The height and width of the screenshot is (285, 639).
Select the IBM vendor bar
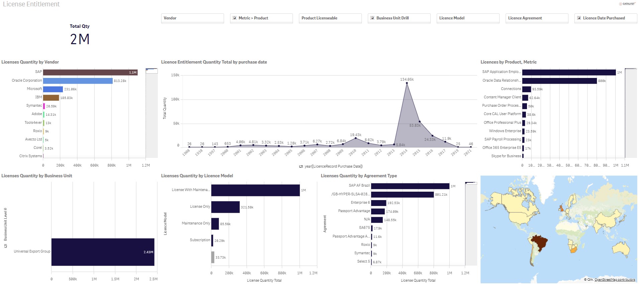[x=51, y=98]
